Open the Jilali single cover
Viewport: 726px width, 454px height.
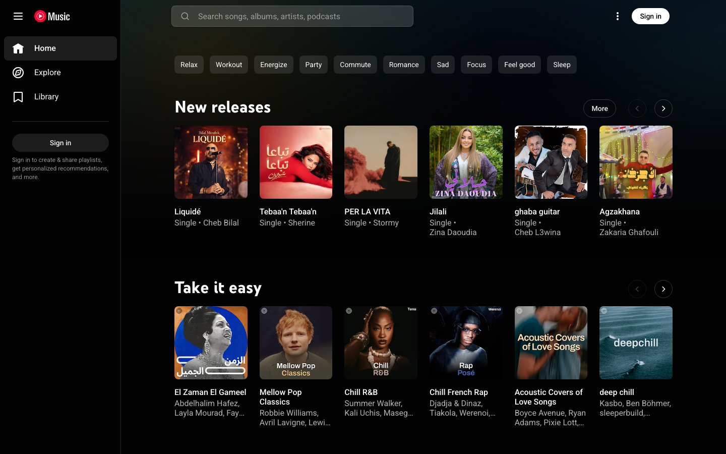(x=466, y=162)
